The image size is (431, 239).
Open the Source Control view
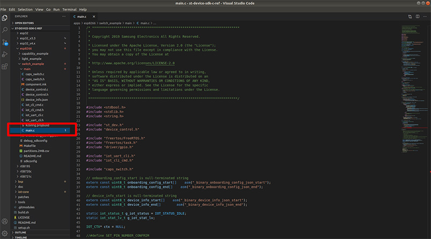5,42
